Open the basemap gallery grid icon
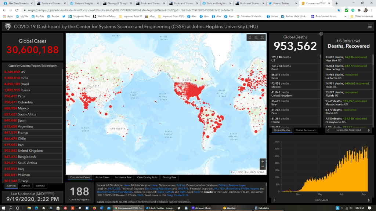This screenshot has width=376, height=211. pos(262,37)
